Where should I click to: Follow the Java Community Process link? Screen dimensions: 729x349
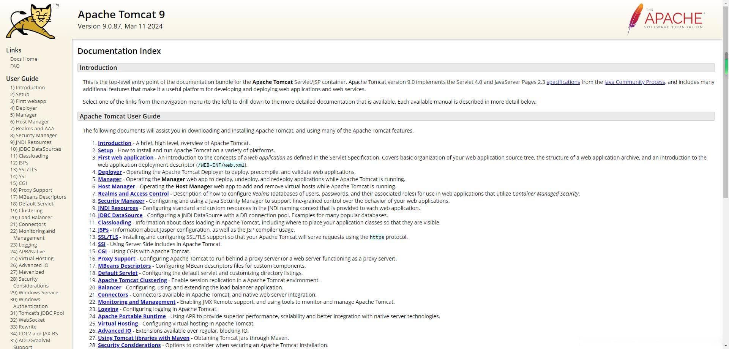click(634, 82)
